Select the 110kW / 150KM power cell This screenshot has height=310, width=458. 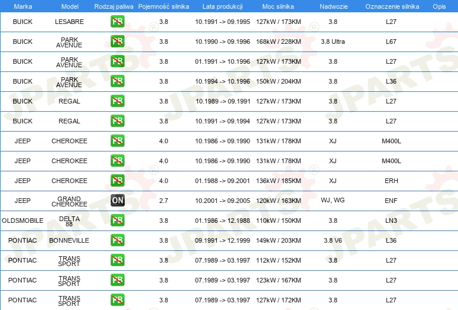tap(278, 221)
